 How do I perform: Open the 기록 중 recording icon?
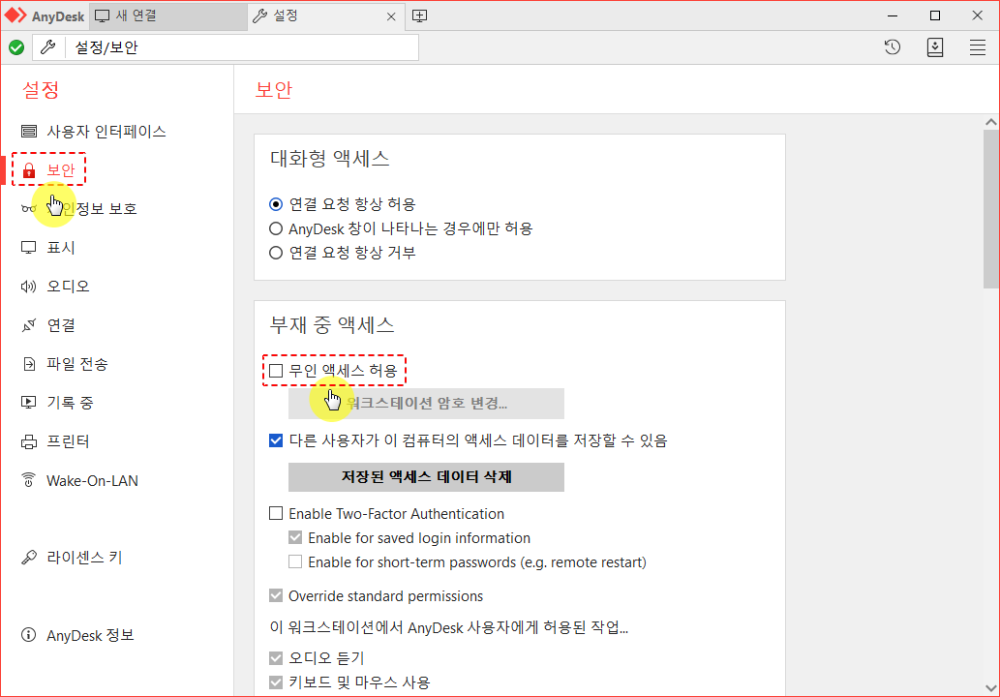29,403
